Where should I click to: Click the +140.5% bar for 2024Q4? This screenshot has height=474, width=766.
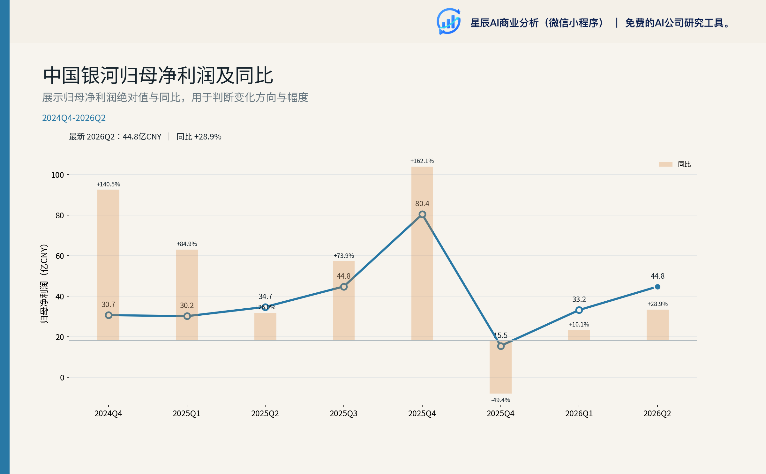(108, 265)
